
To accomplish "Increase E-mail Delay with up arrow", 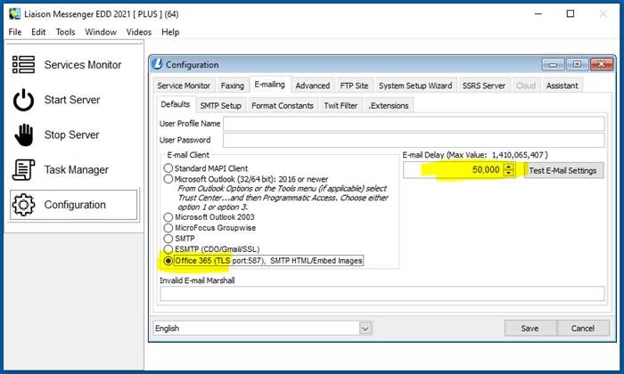I will (509, 167).
